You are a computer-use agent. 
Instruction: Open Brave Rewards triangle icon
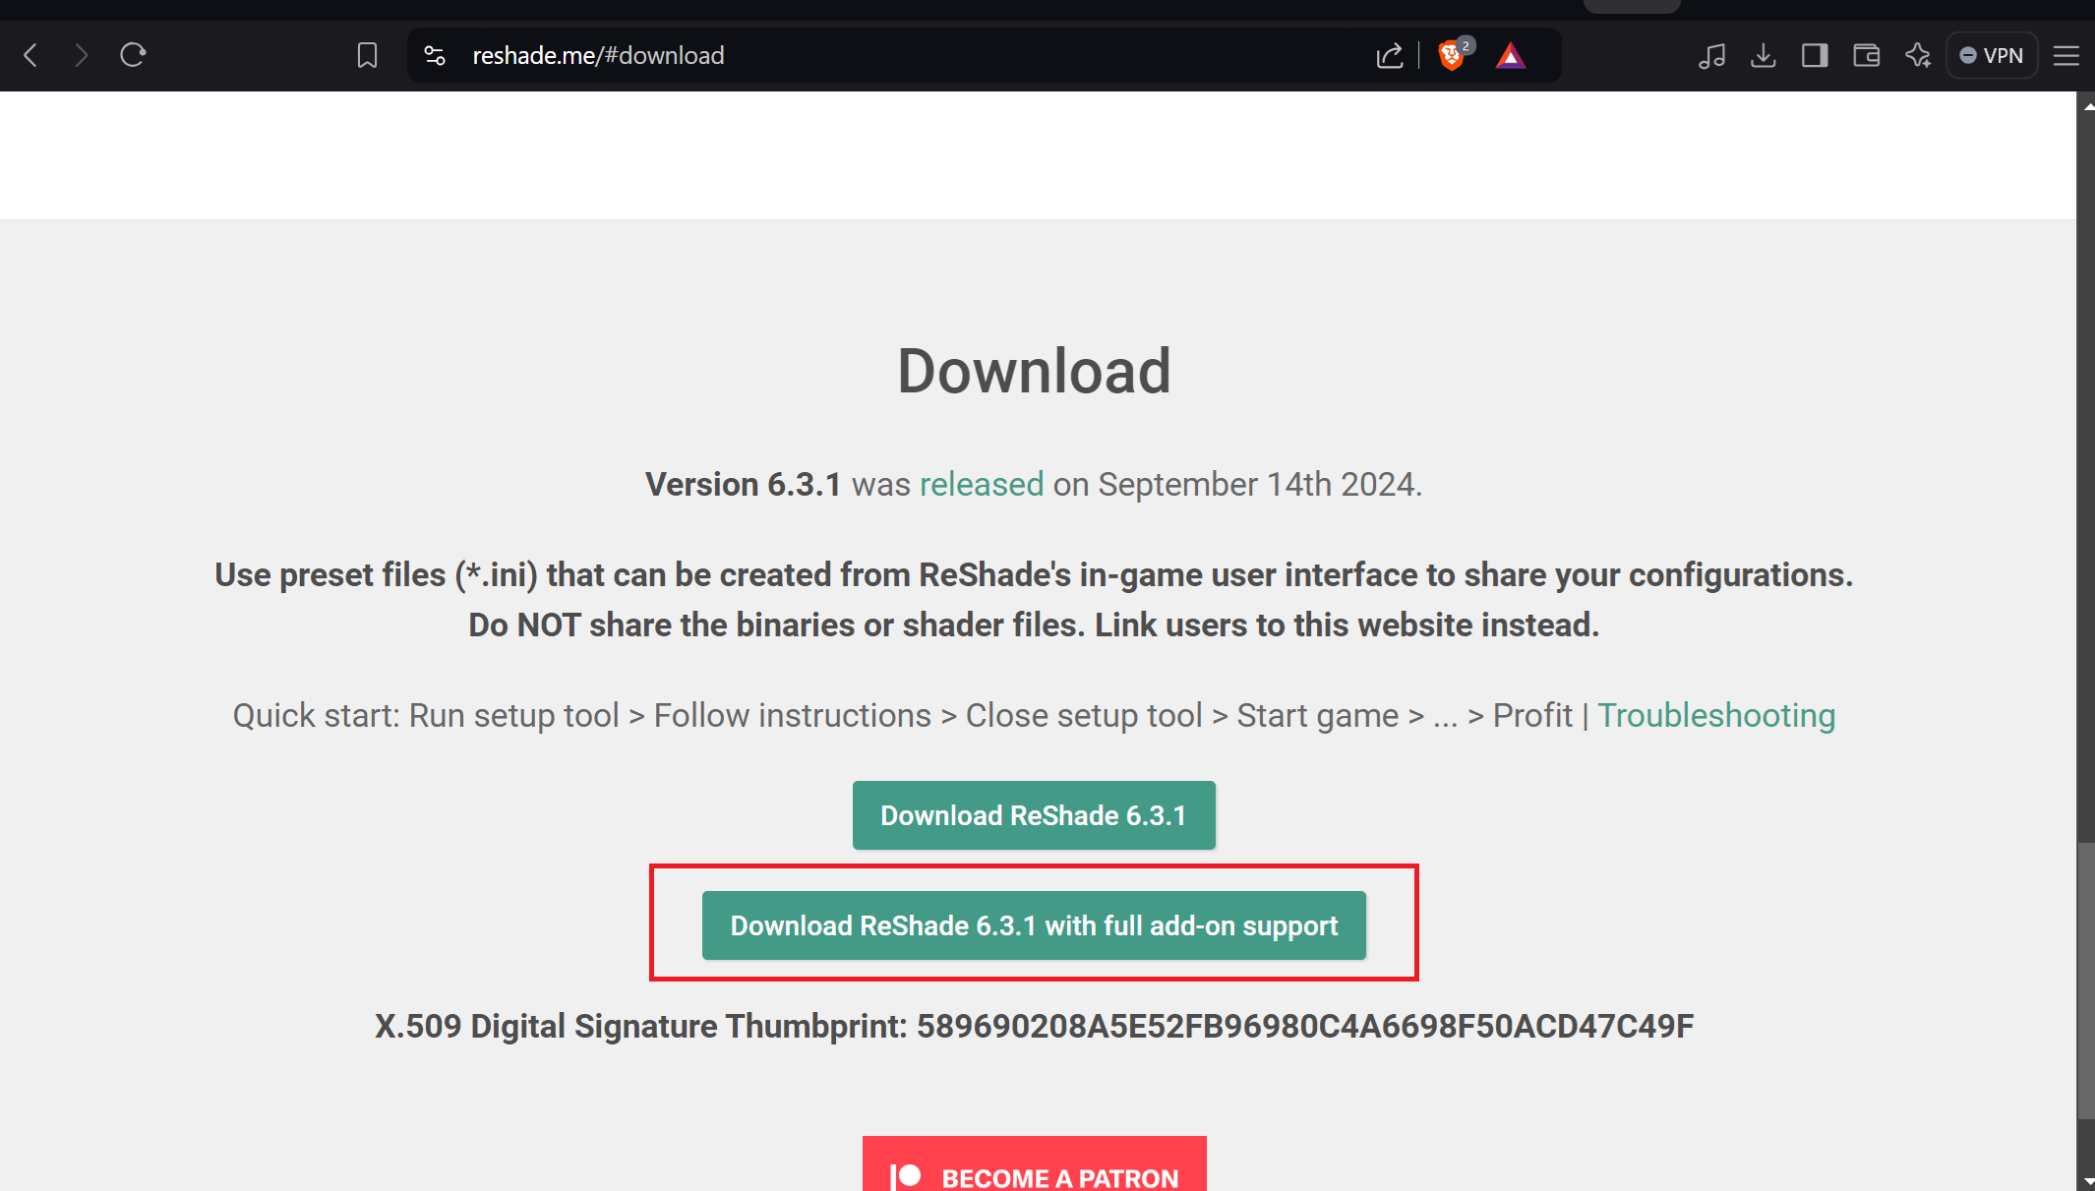click(1511, 55)
